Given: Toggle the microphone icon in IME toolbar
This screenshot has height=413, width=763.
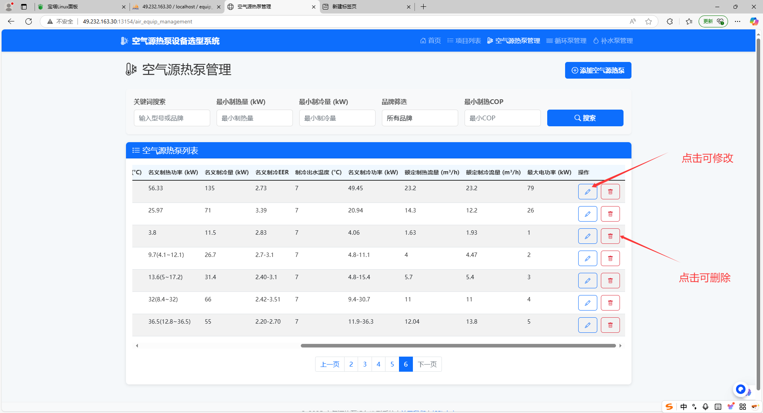Looking at the screenshot, I should [705, 407].
